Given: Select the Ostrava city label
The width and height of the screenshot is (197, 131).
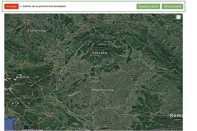Looking at the screenshot, I should pos(82,26).
